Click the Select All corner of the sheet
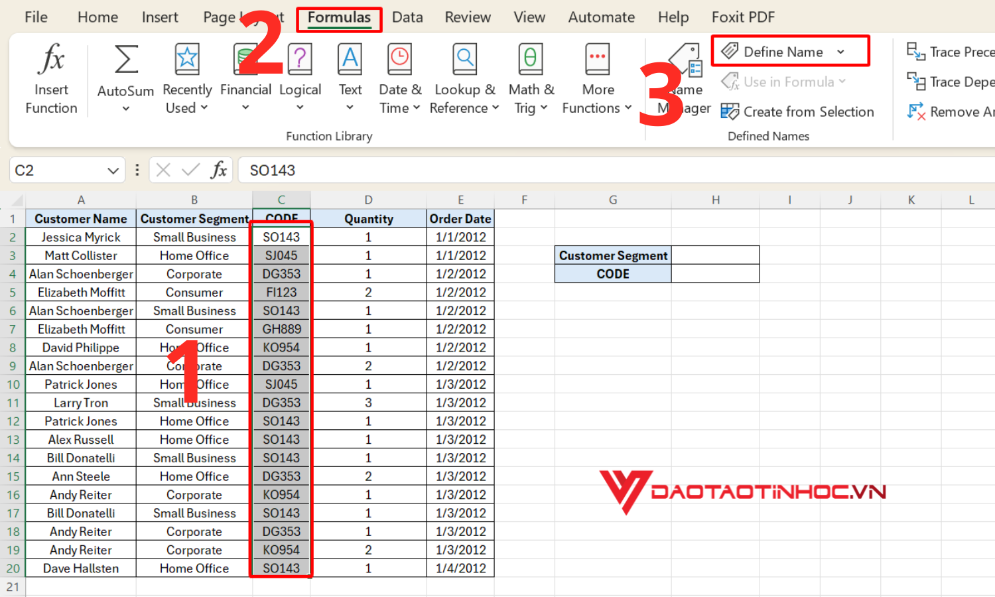Screen dimensions: 995x597 coord(13,200)
